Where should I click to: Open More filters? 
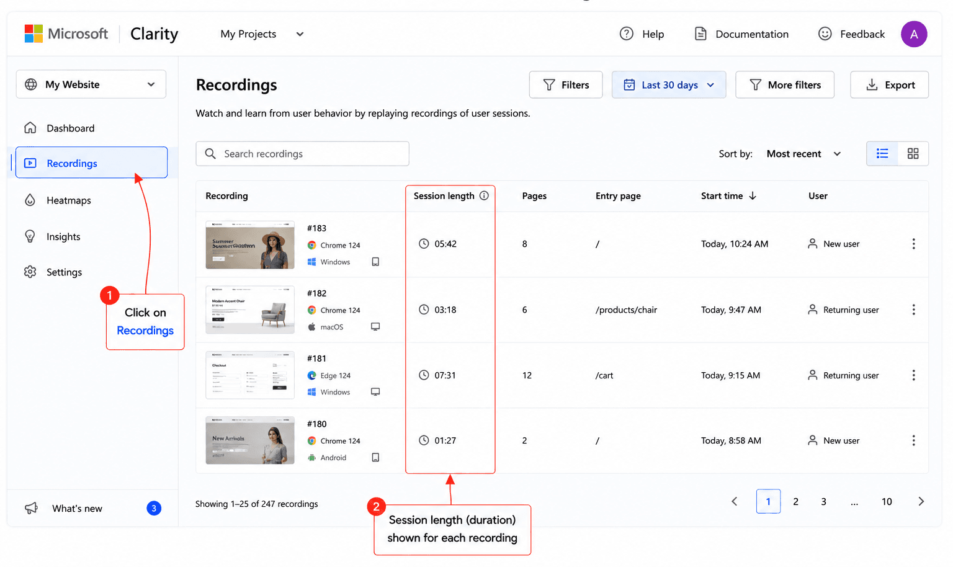coord(785,85)
